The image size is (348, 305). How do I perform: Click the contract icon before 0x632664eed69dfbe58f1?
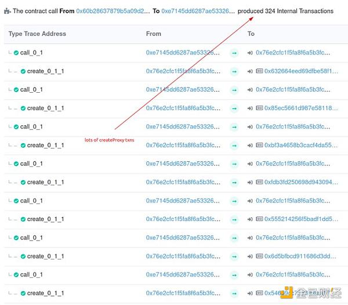(259, 71)
